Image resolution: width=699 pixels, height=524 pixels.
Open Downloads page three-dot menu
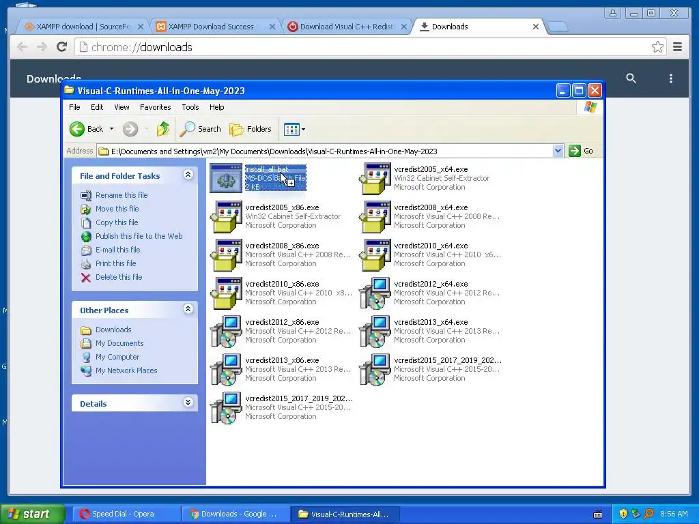(x=671, y=78)
